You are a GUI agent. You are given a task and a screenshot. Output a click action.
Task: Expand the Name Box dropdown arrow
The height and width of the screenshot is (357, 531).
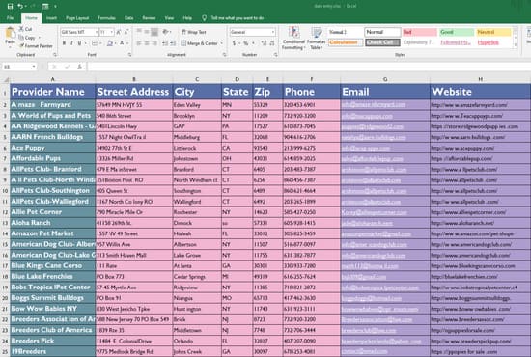click(34, 67)
